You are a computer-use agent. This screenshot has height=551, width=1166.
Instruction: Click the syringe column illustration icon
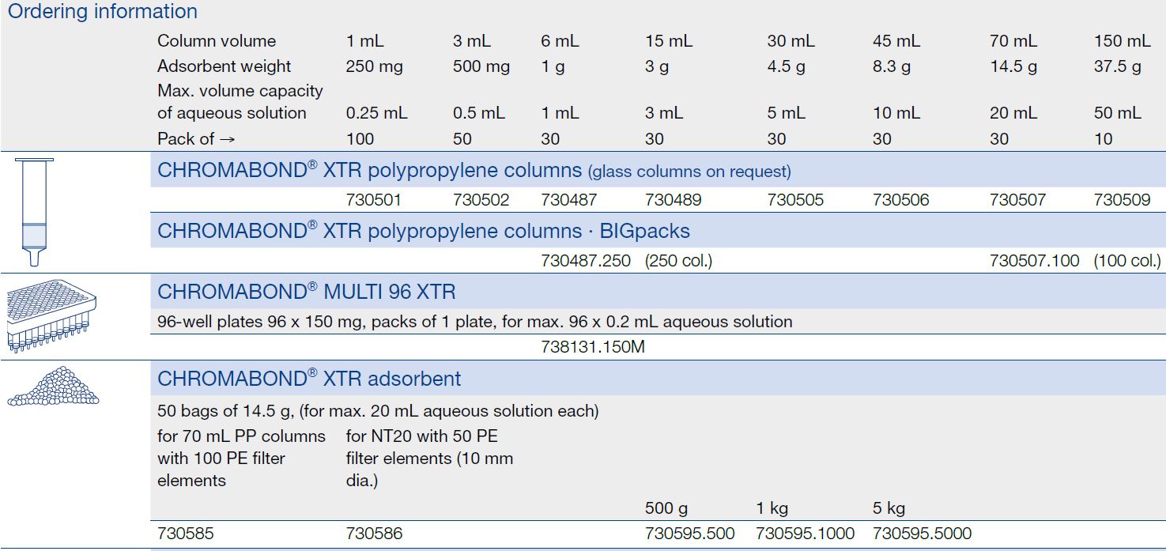pos(34,211)
